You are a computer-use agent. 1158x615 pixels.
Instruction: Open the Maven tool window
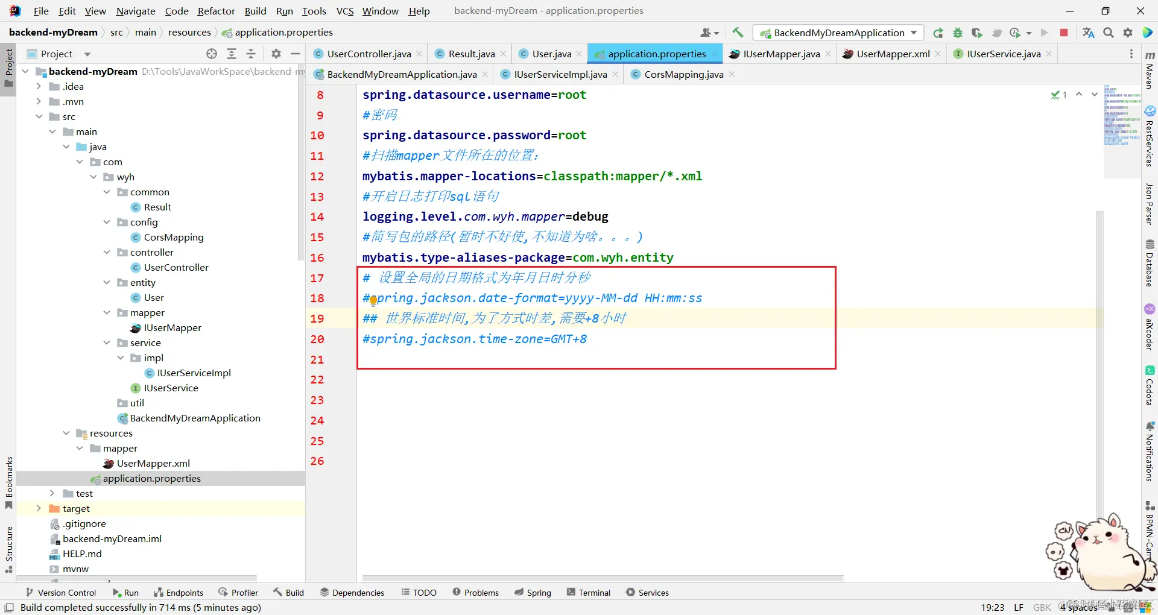1150,70
